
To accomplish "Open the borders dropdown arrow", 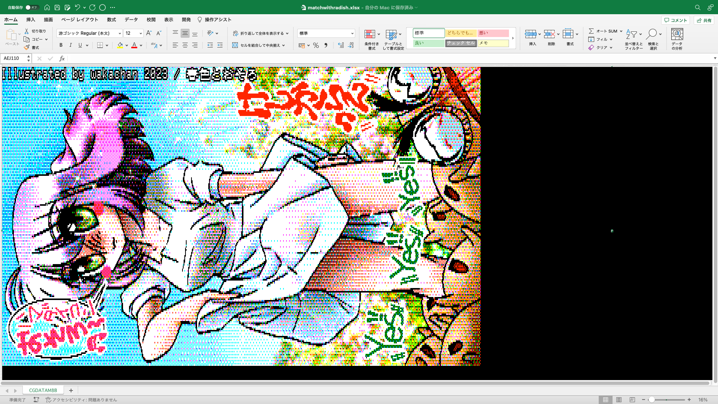I will tap(107, 45).
